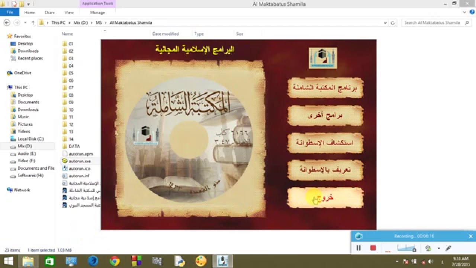This screenshot has height=268, width=476.
Task: Click the recorder app logo icon
Action: click(x=359, y=236)
